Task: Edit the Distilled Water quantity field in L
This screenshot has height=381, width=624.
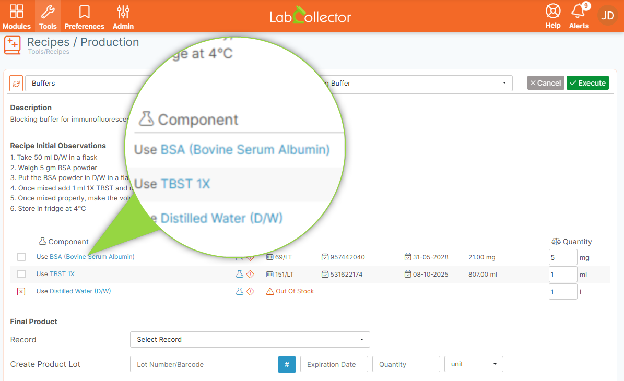Action: (563, 292)
